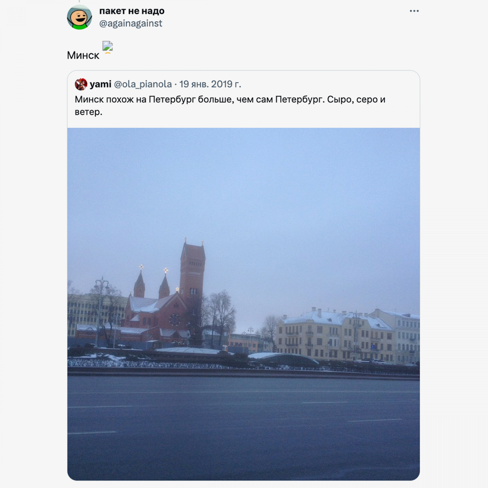Viewport: 488px width, 488px height.
Task: Open the quoted tweet text about Петербург
Action: 230,105
